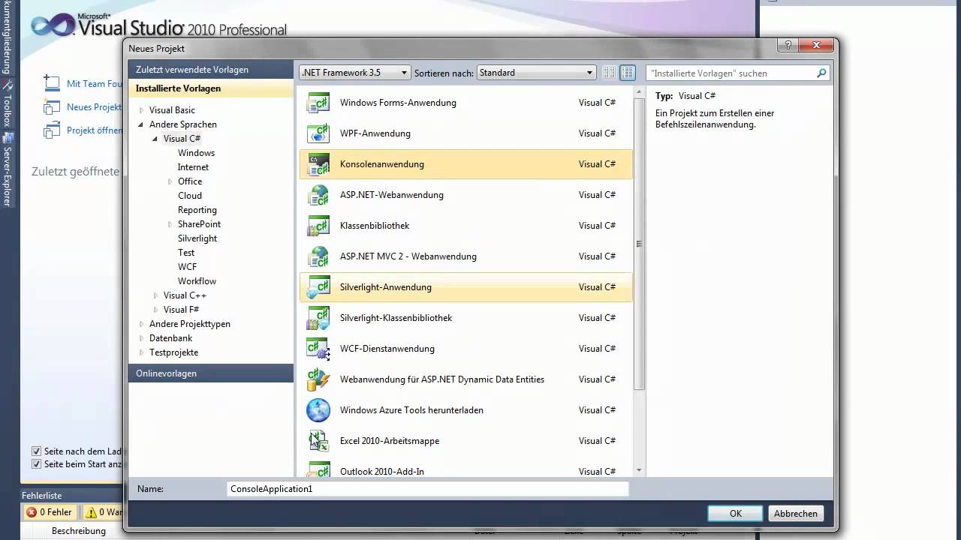Expand the Visual Basic tree node
The width and height of the screenshot is (961, 540).
click(141, 110)
